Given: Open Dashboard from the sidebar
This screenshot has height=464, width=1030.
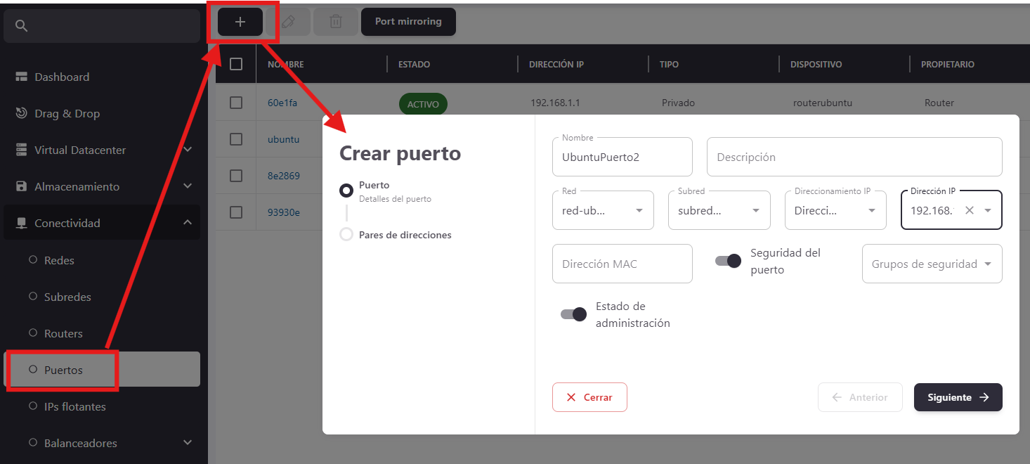Looking at the screenshot, I should point(62,77).
